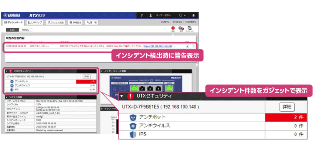The height and width of the screenshot is (161, 314).
Task: Collapse the small UTXセキュリティー gadget
Action: tap(6, 71)
